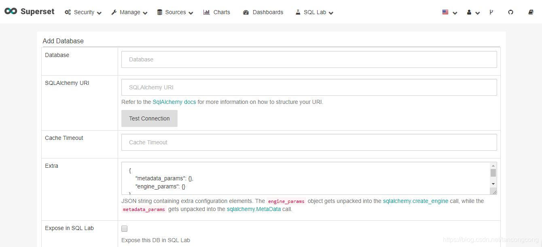Click the metadata_params code text in description
The height and width of the screenshot is (247, 542).
click(x=144, y=209)
